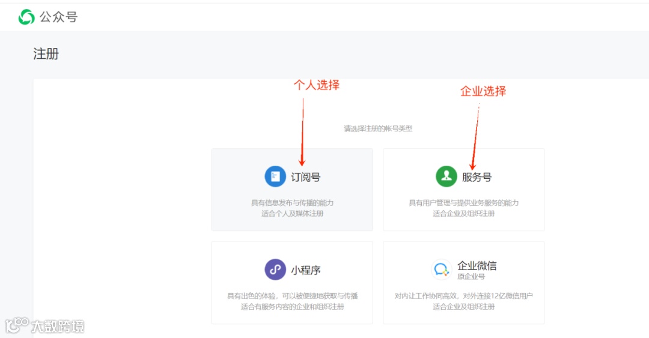Viewport: 649px width, 338px height.
Task: Click the green WeChat 公众号 logo icon
Action: click(x=26, y=17)
